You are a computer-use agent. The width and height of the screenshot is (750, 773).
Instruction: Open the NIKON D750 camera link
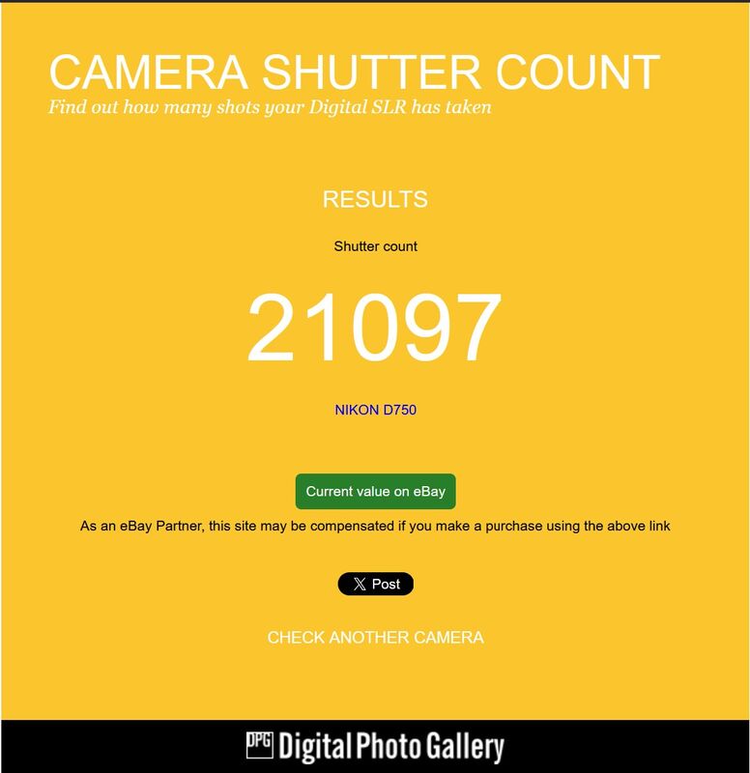pos(375,410)
